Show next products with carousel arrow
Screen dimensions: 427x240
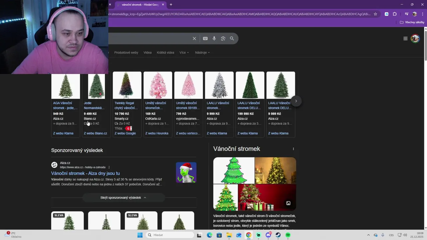pos(296,101)
